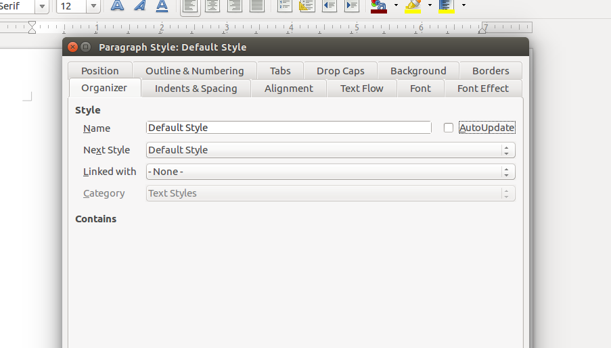Switch to the Indents & Spacing tab
This screenshot has height=348, width=611.
coord(196,89)
